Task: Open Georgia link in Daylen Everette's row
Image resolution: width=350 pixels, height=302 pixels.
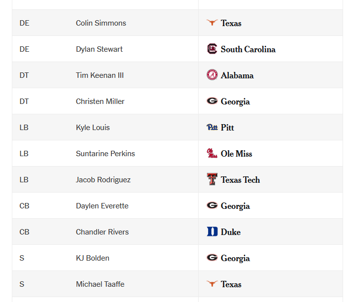Action: 235,206
